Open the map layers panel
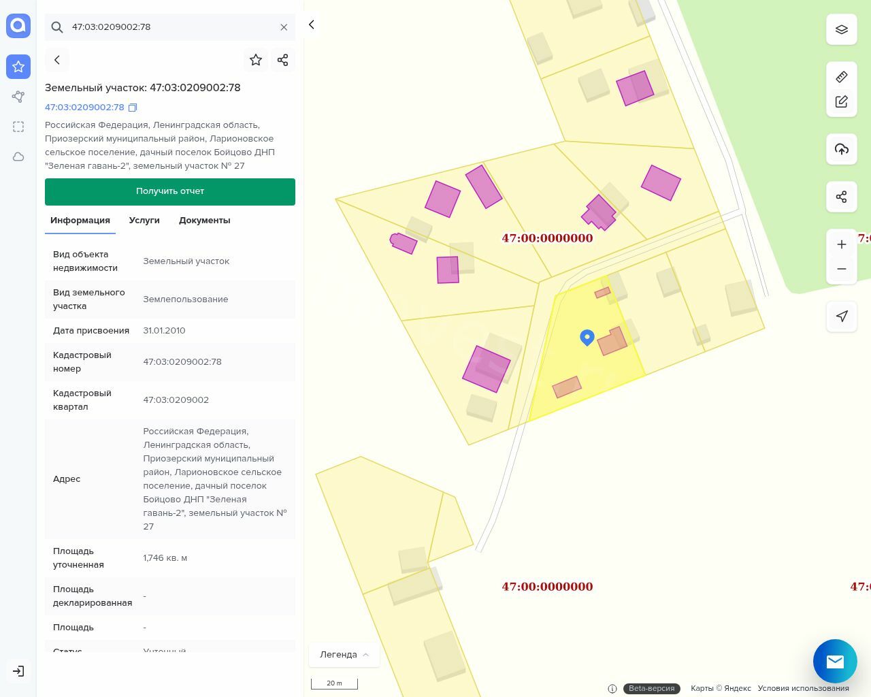Image resolution: width=871 pixels, height=697 pixels. 841,29
